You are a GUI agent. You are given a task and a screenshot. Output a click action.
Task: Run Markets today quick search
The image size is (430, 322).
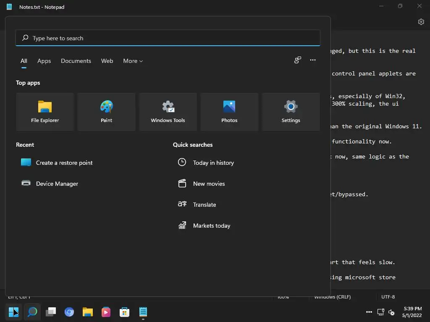coord(204,226)
